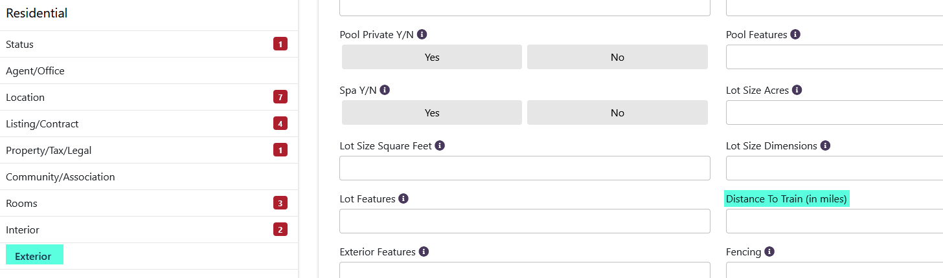Screen dimensions: 943x278
Task: Click info icon next to Lot Size Dimensions
Action: point(825,145)
